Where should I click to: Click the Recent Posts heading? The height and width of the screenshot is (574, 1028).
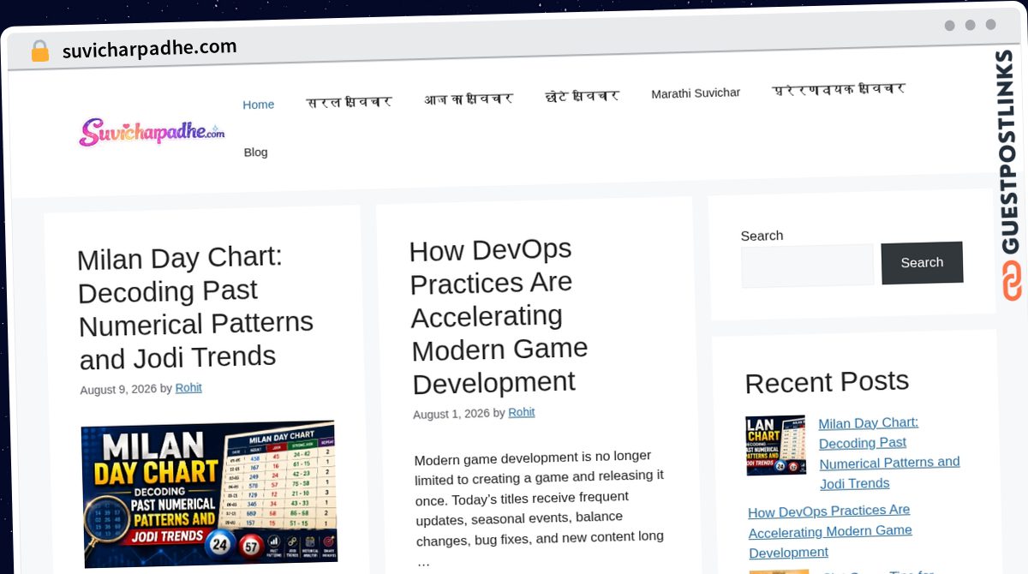pyautogui.click(x=827, y=381)
